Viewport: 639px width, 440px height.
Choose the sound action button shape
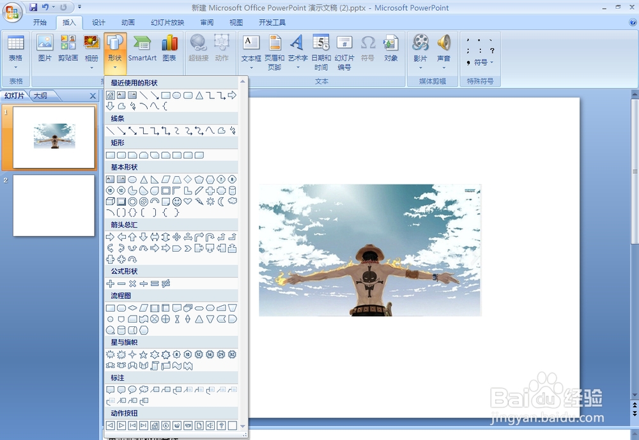[210, 426]
